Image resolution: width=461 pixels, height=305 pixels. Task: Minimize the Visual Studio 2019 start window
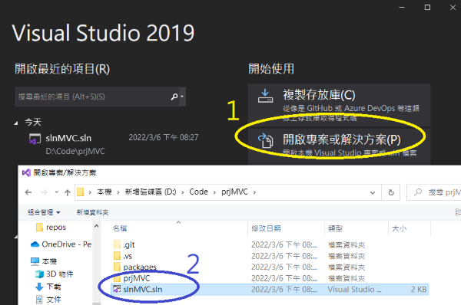pyautogui.click(x=402, y=8)
